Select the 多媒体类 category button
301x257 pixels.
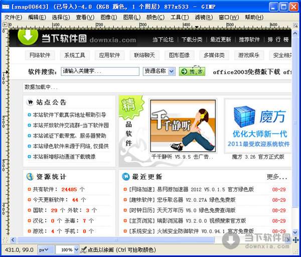[214, 55]
